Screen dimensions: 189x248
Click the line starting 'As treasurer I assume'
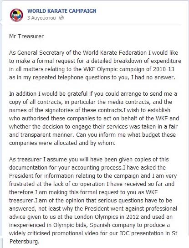(x=89, y=160)
